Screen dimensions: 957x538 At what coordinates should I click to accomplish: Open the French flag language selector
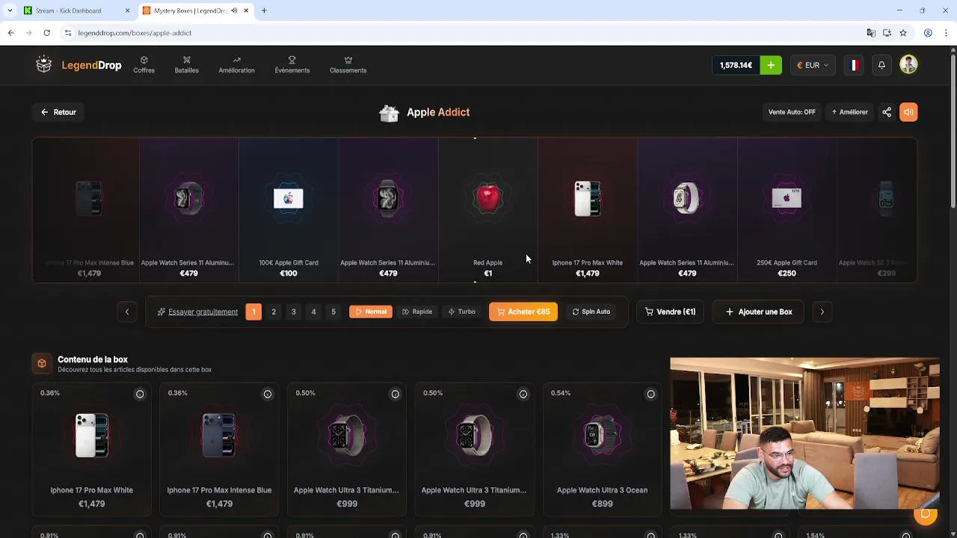click(x=853, y=65)
